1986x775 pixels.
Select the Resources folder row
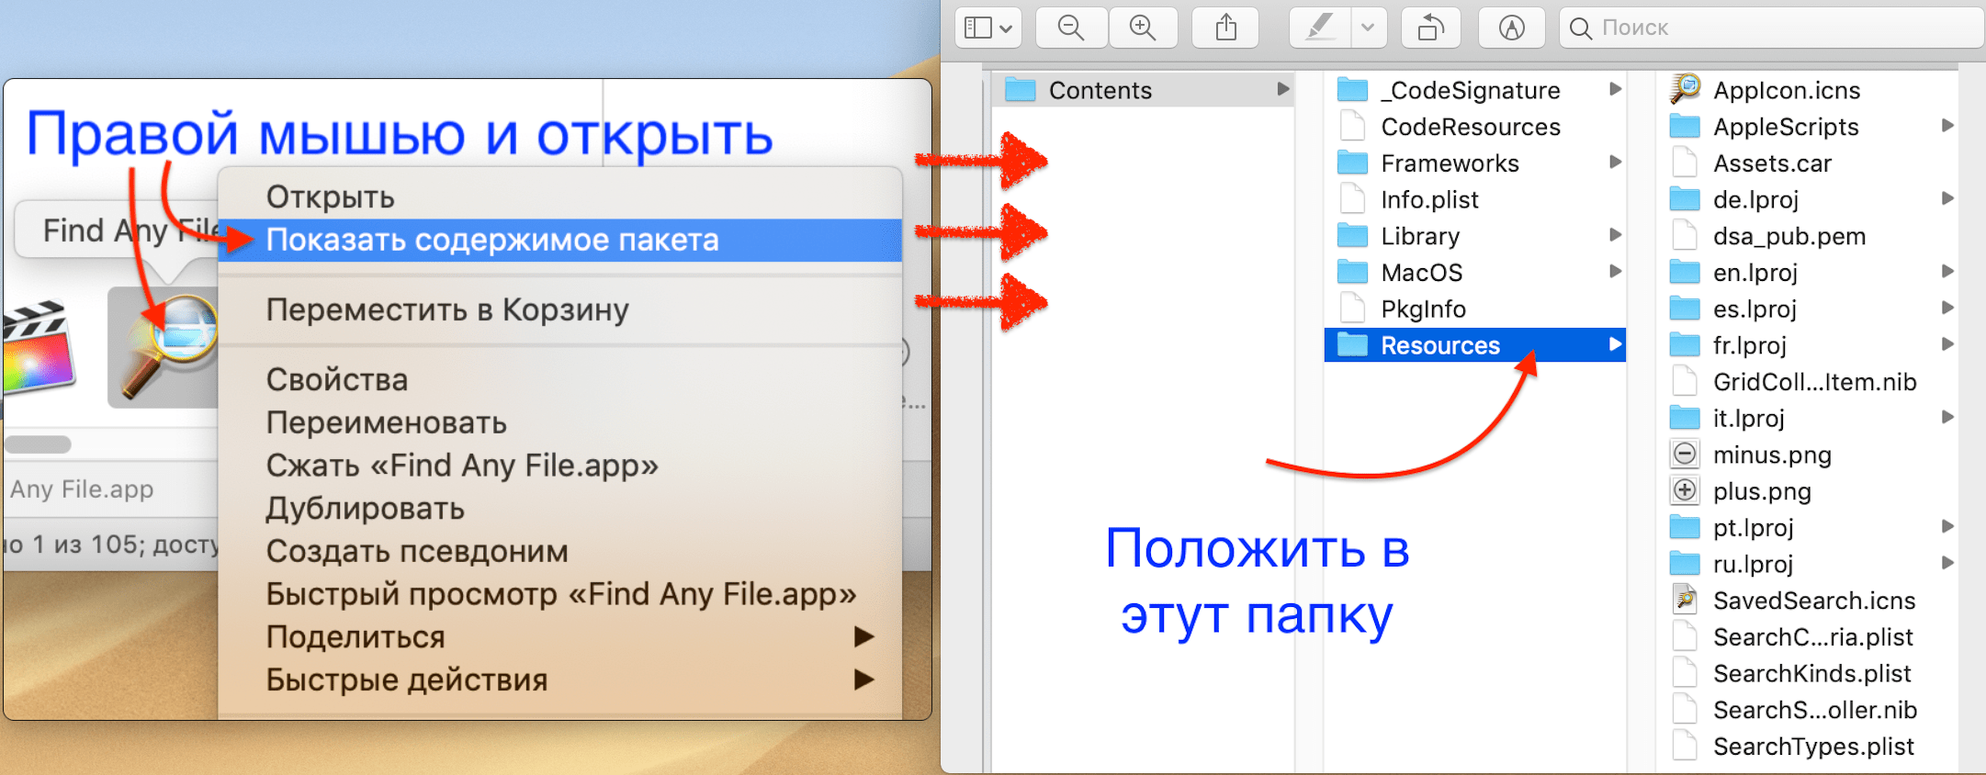(1475, 345)
